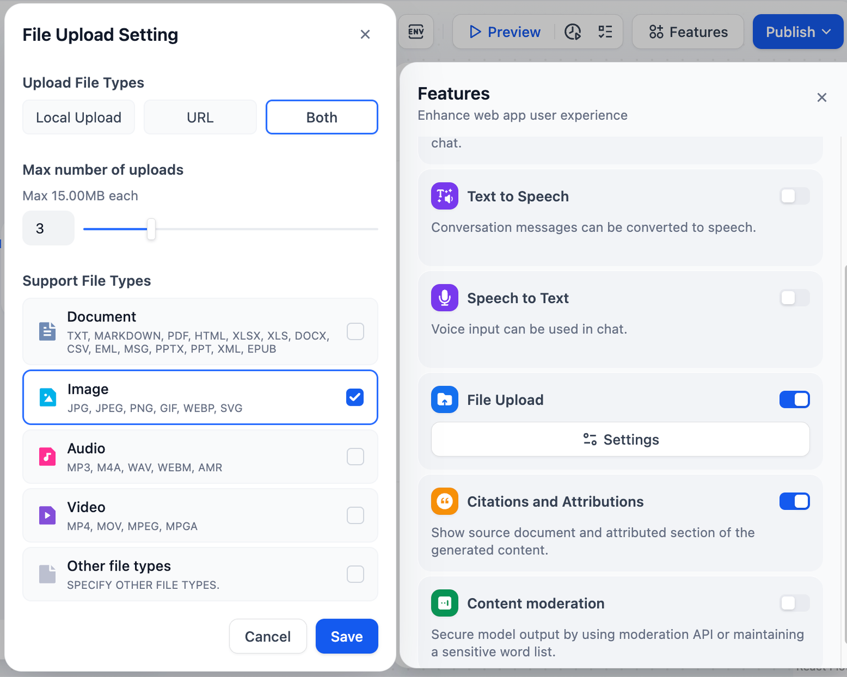Click the purple Text to Speech icon
Viewport: 847px width, 677px height.
[x=444, y=196]
